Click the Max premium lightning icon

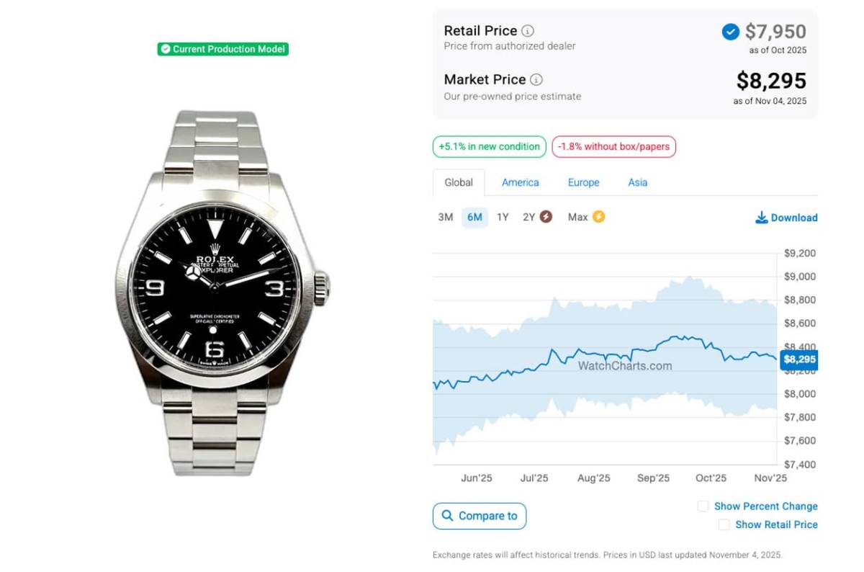click(x=598, y=217)
